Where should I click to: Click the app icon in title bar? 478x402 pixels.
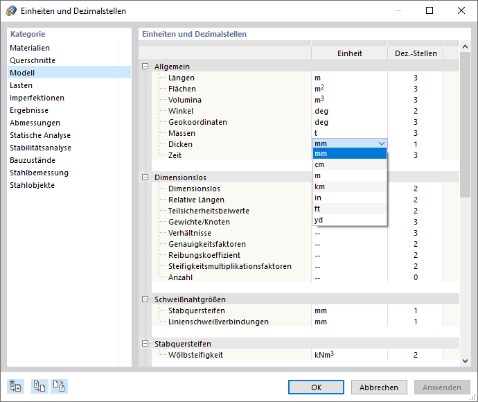pyautogui.click(x=12, y=10)
